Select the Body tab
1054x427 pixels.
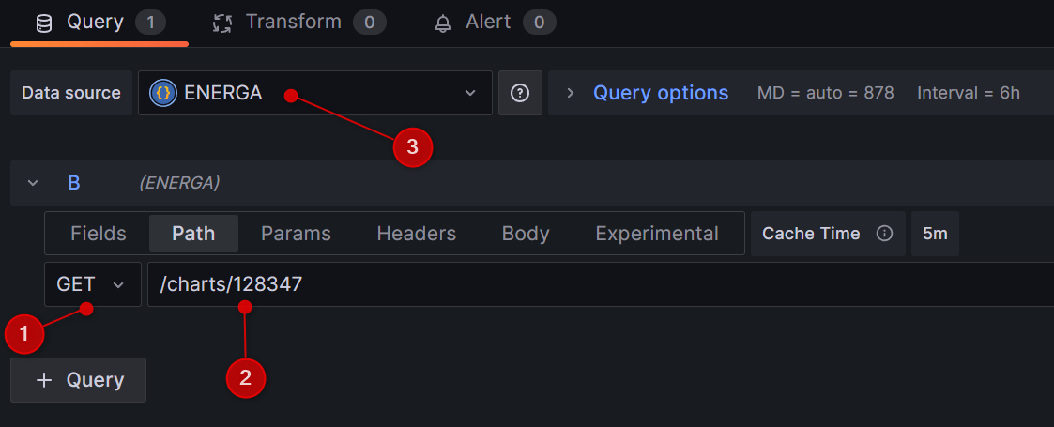pos(526,234)
